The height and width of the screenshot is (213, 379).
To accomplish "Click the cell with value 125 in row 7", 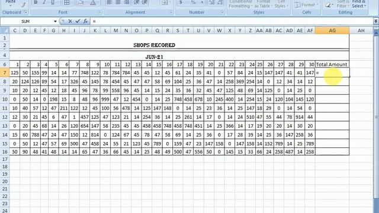I will [x=15, y=73].
